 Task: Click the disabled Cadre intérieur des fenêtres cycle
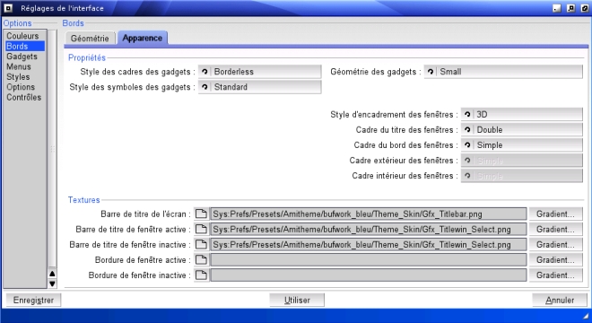pyautogui.click(x=522, y=176)
